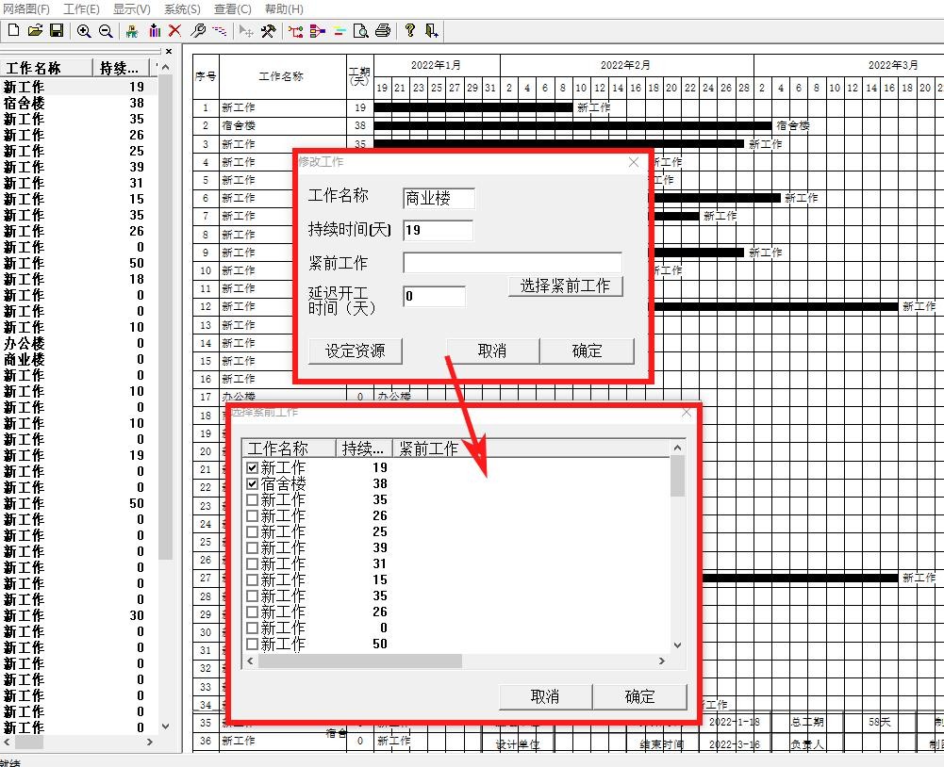This screenshot has height=767, width=944.
Task: Click the yellow question mark help icon
Action: click(x=410, y=31)
